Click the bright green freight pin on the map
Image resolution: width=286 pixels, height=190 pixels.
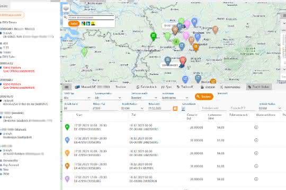[154, 36]
